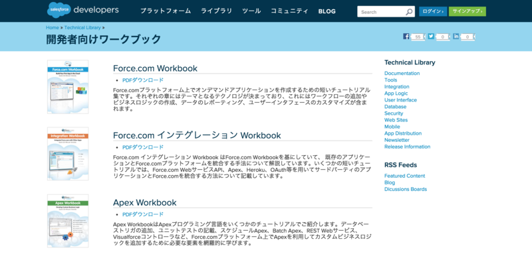Viewport: 532px width, 258px height.
Task: Share page via Facebook icon
Action: click(406, 36)
